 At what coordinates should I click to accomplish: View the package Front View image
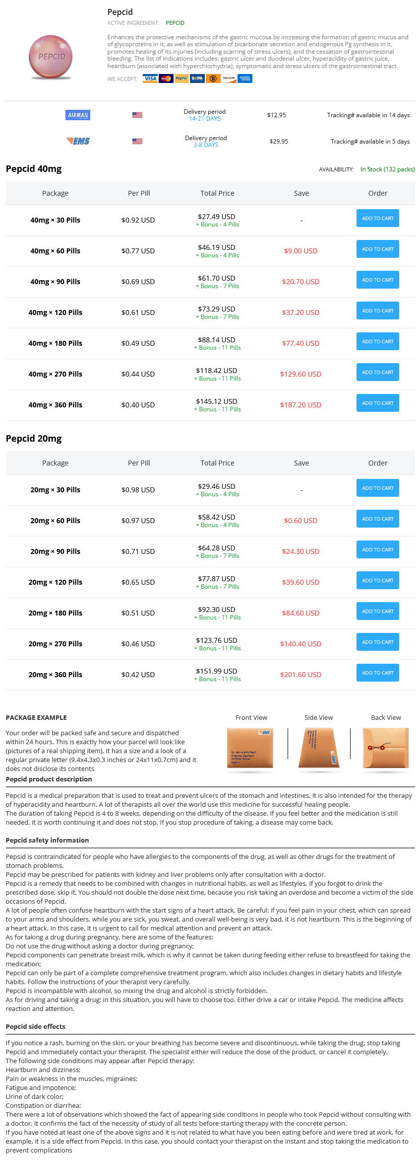pos(250,749)
